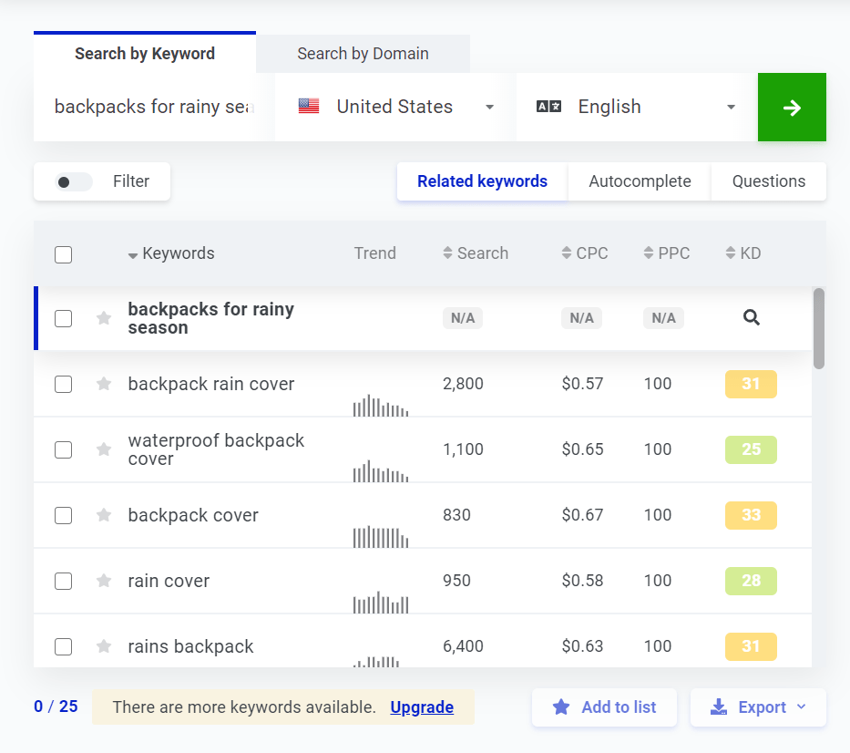Click the keyword search input field

pyautogui.click(x=152, y=108)
